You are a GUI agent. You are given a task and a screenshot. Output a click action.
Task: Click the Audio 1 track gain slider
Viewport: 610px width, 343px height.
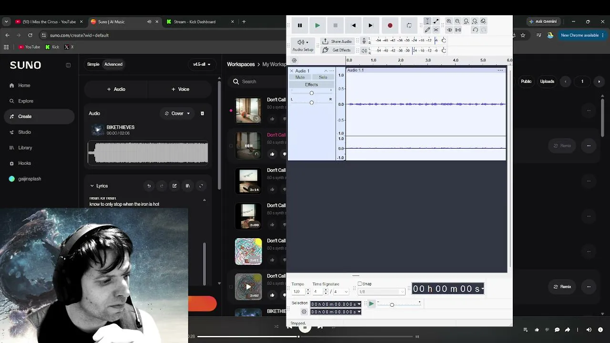pos(311,93)
